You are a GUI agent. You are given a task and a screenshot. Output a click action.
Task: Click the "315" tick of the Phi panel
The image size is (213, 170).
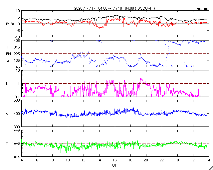(17, 47)
